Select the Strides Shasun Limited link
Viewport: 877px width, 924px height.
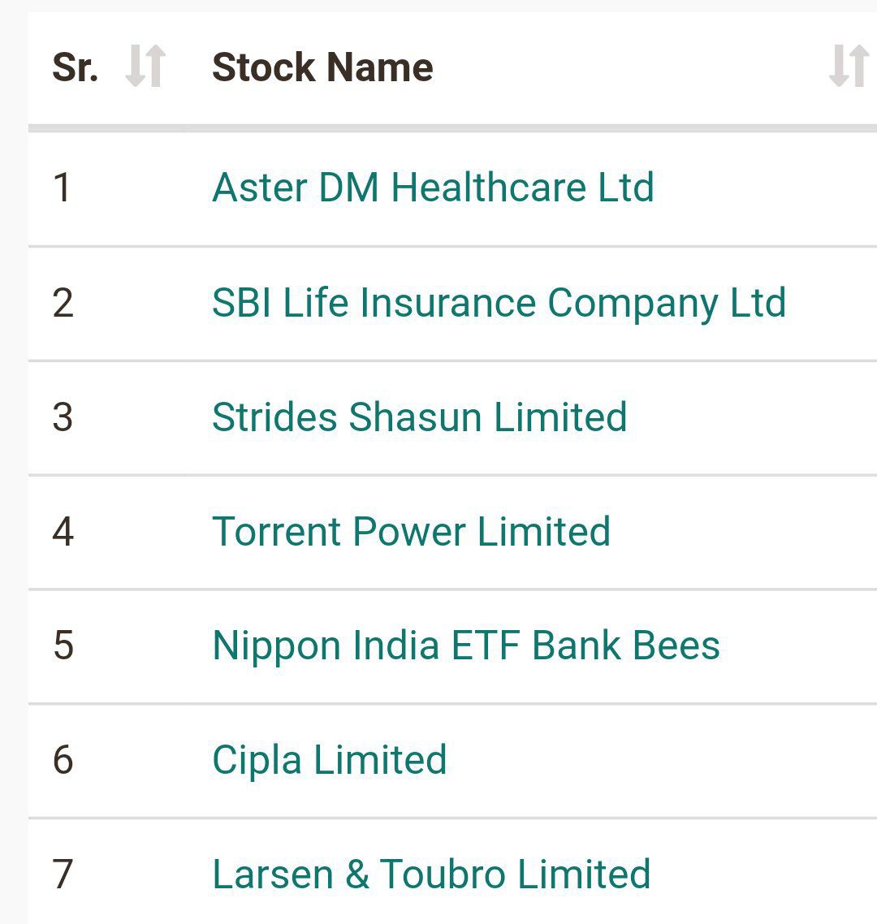pos(419,417)
